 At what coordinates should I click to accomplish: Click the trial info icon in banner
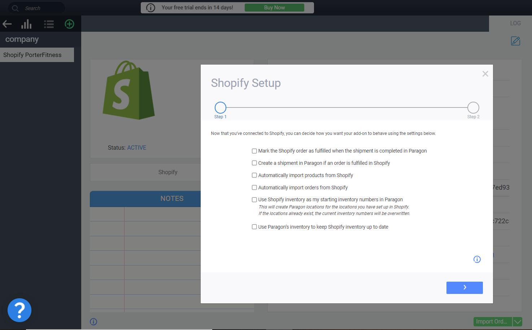(151, 8)
